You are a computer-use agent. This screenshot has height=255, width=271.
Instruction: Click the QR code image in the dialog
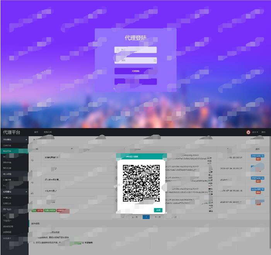[141, 183]
